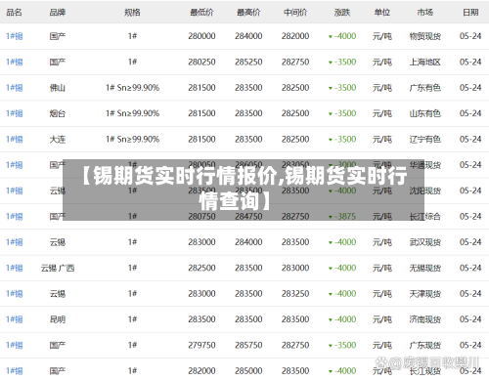The image size is (489, 380).
Task: Select the 天津现货 market cell
Action: point(425,294)
